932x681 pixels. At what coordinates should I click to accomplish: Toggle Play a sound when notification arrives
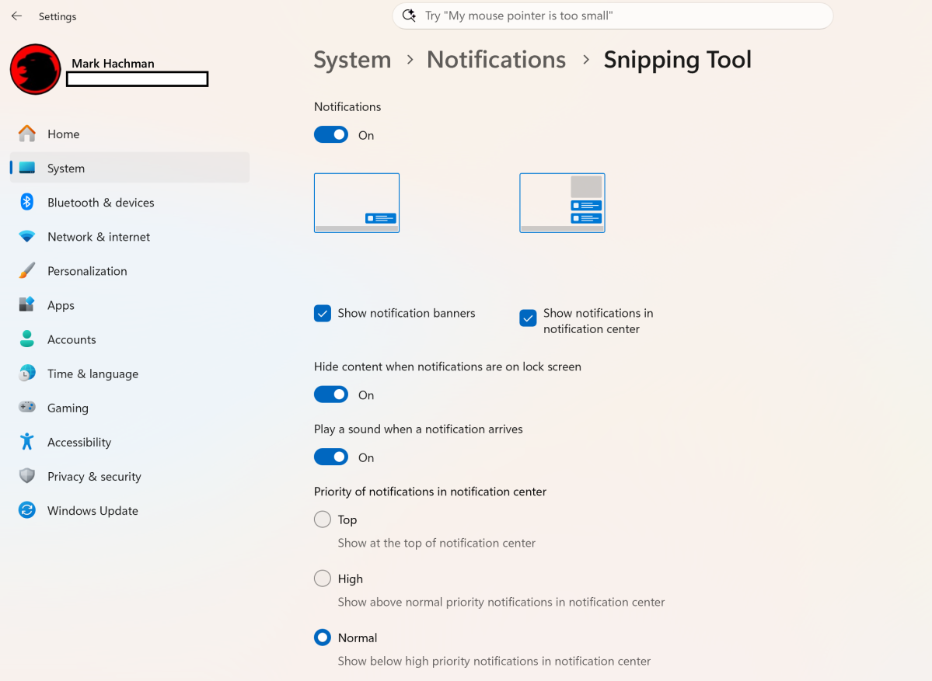coord(331,457)
